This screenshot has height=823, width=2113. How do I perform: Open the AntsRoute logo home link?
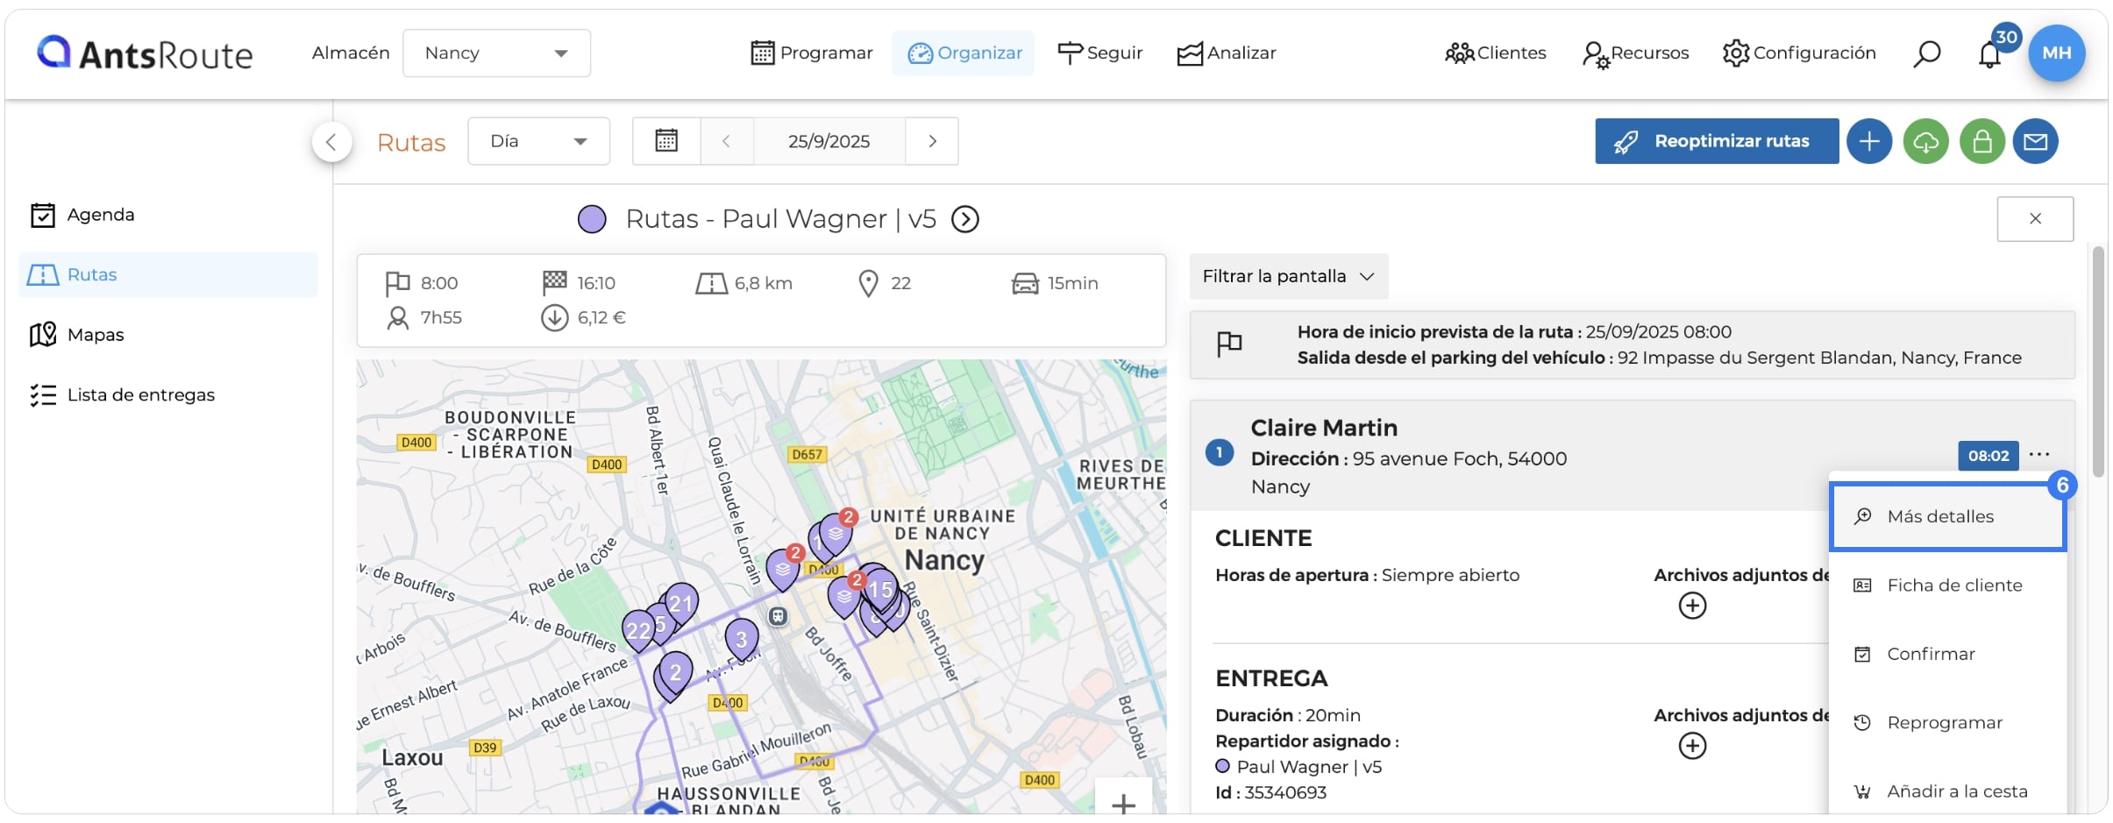pyautogui.click(x=145, y=53)
